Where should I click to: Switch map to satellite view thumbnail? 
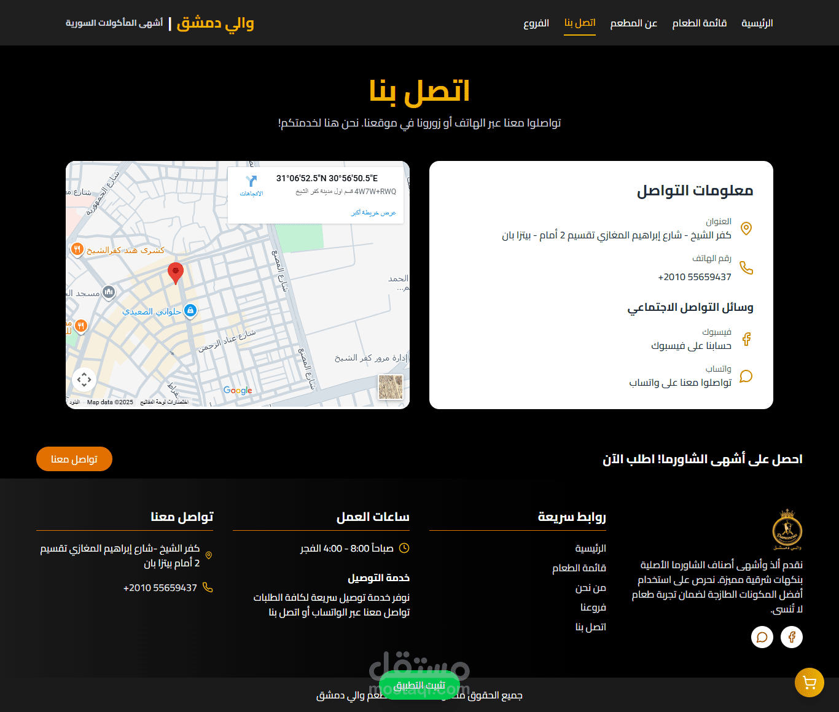391,387
